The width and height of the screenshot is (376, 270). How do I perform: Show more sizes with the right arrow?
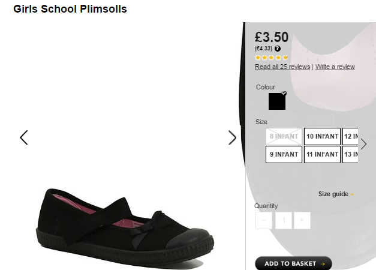[363, 144]
